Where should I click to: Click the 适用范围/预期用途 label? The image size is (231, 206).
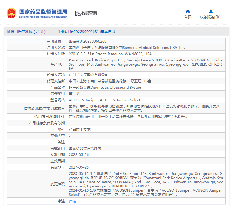[49, 117]
